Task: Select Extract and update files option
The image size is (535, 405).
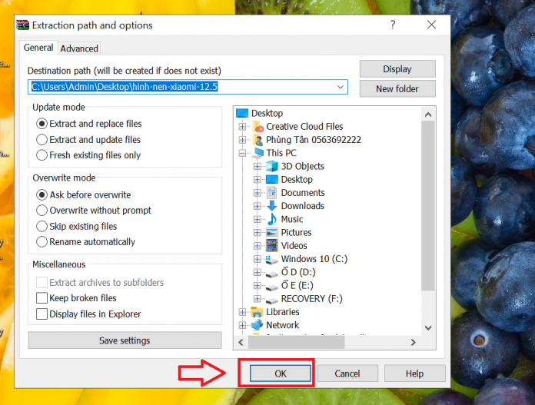Action: point(42,140)
